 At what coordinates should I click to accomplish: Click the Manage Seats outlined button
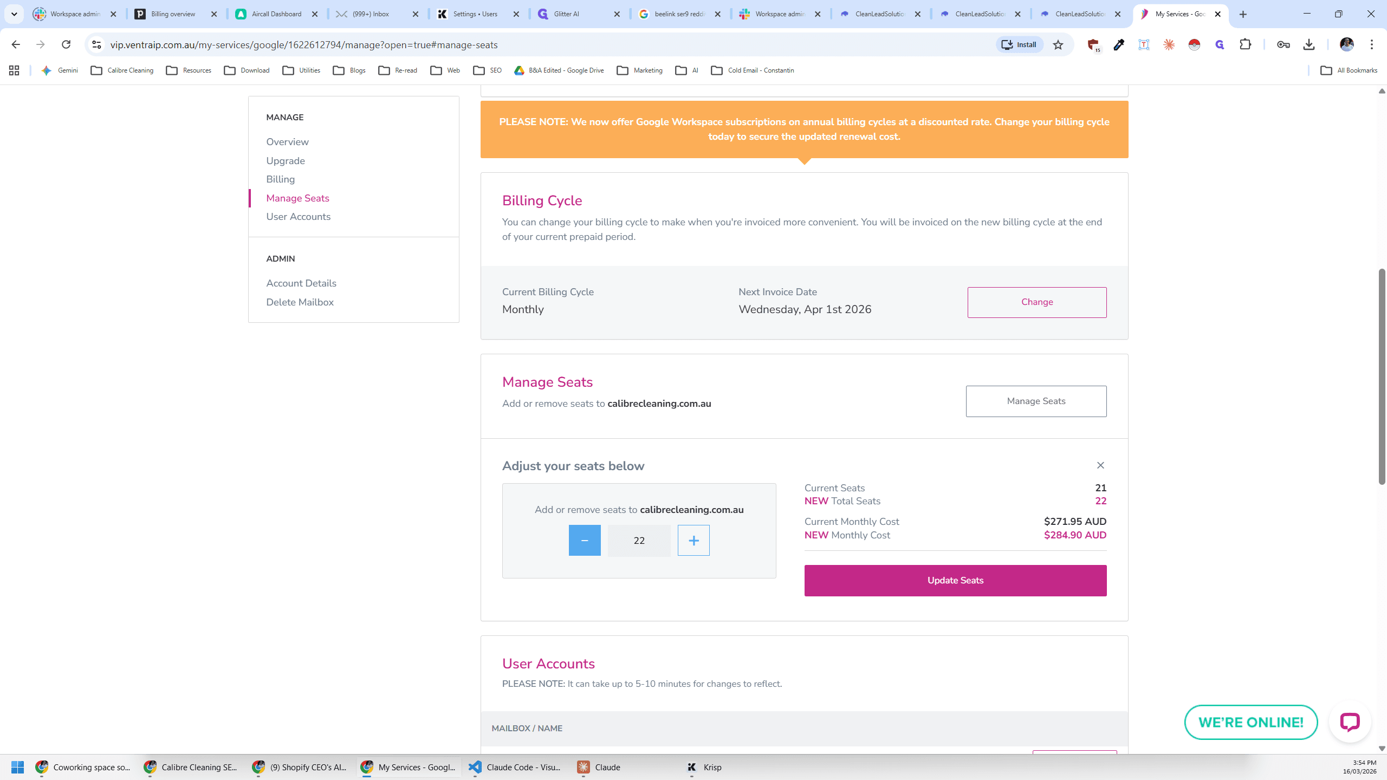tap(1036, 401)
